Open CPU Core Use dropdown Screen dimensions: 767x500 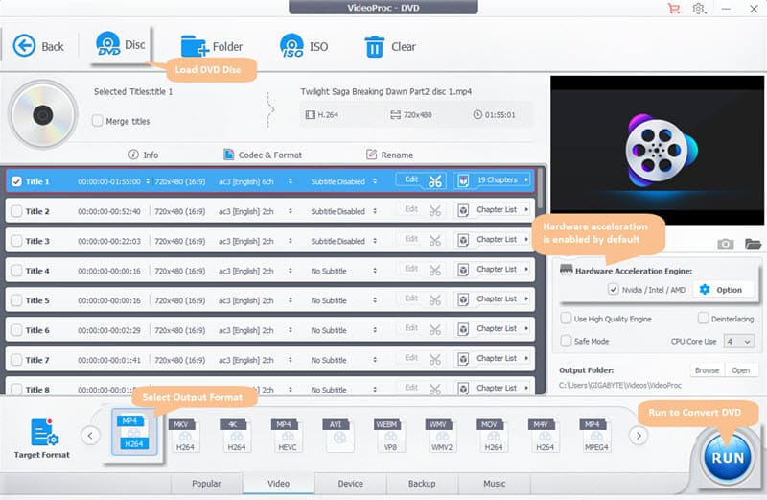[738, 342]
